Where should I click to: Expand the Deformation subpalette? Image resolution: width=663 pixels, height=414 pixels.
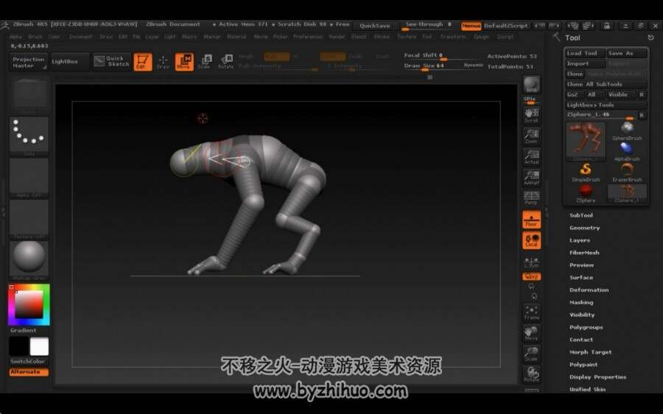[x=589, y=290]
